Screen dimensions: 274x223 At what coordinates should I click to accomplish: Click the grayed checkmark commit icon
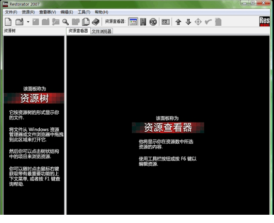click(208, 22)
